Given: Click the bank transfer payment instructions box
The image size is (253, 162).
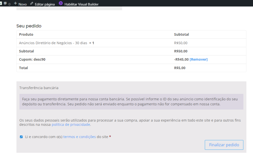Looking at the screenshot, I should [x=131, y=102].
